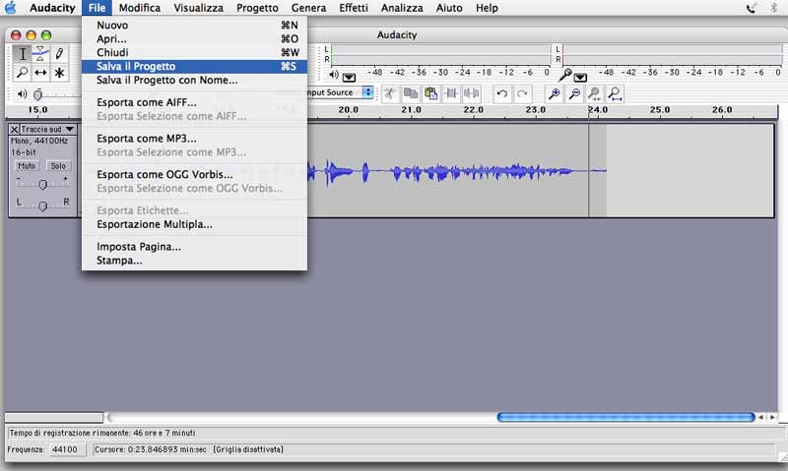Click the scrollbar right arrow
788x471 pixels.
(x=772, y=417)
